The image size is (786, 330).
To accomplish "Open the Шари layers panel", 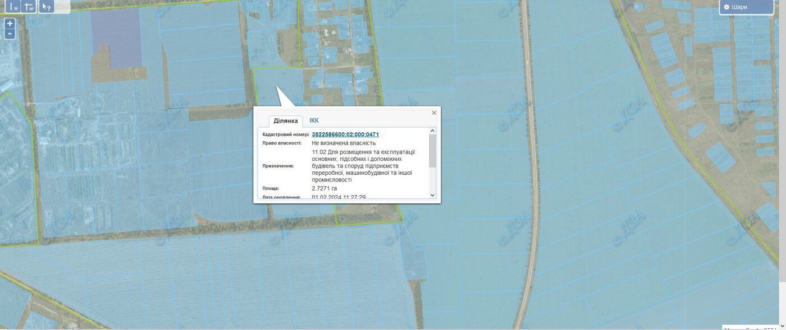I will (x=747, y=7).
